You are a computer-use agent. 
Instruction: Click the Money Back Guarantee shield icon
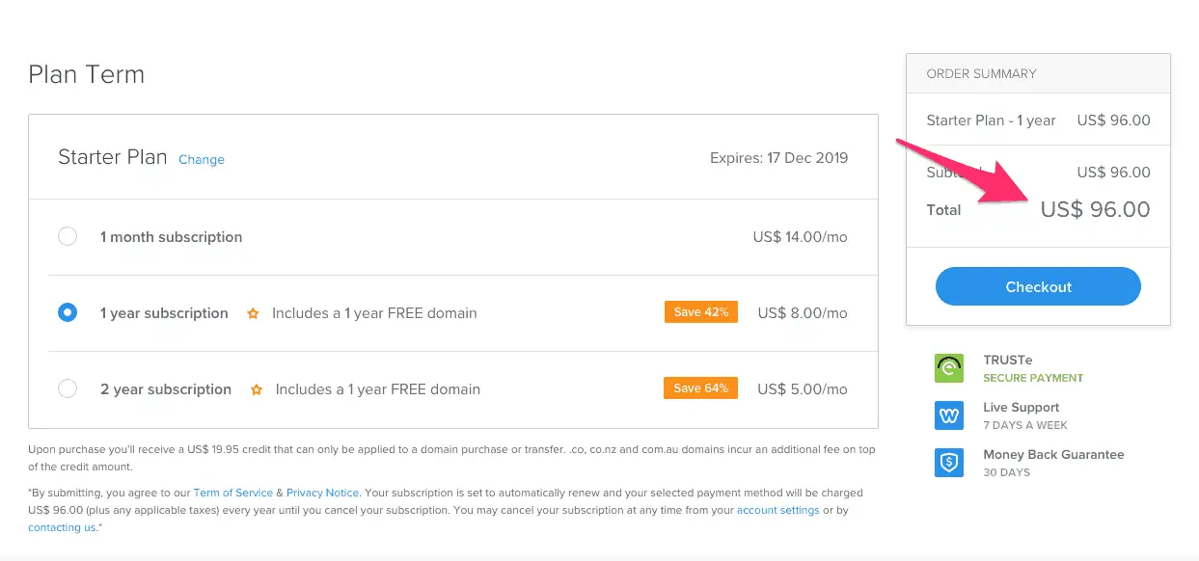coord(949,463)
